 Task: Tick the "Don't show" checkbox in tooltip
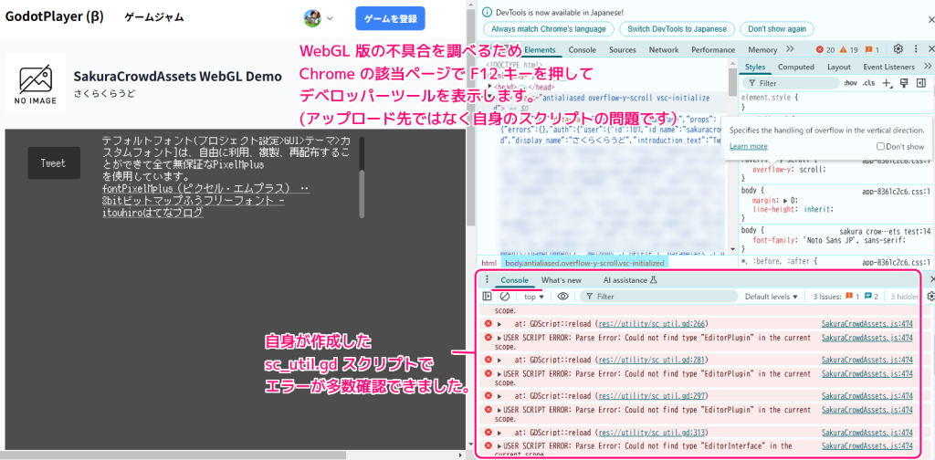[880, 146]
